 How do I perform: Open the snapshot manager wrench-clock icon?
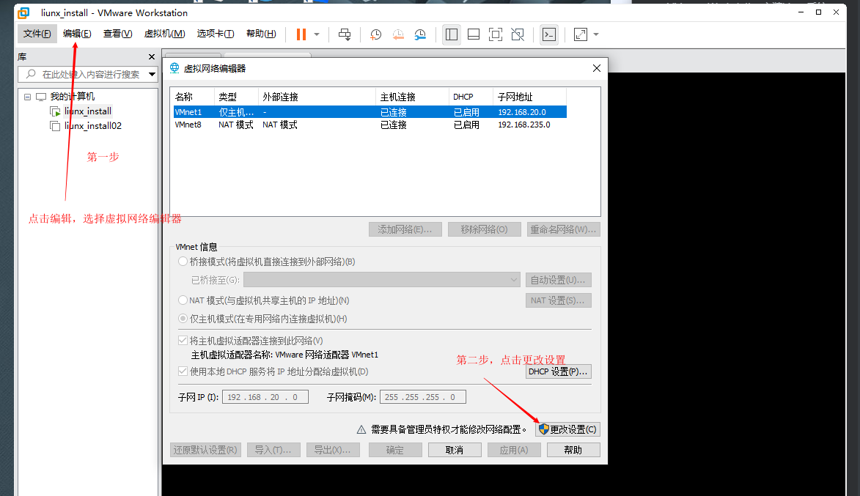[x=420, y=34]
